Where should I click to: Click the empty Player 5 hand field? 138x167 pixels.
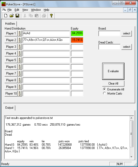[x=46, y=60]
